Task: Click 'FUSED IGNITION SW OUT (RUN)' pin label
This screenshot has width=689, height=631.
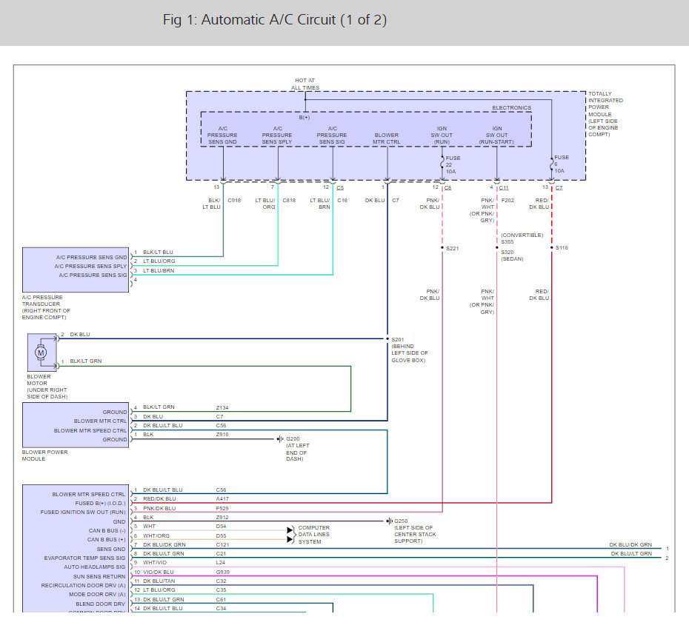Action: [x=83, y=513]
